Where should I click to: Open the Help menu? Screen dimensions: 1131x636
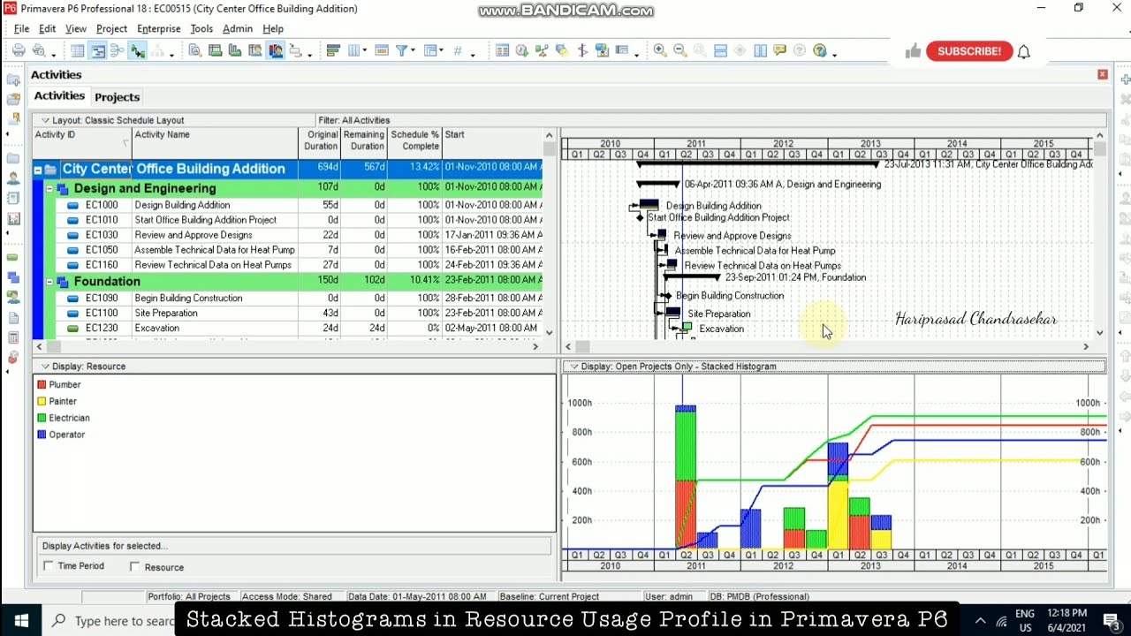click(273, 28)
